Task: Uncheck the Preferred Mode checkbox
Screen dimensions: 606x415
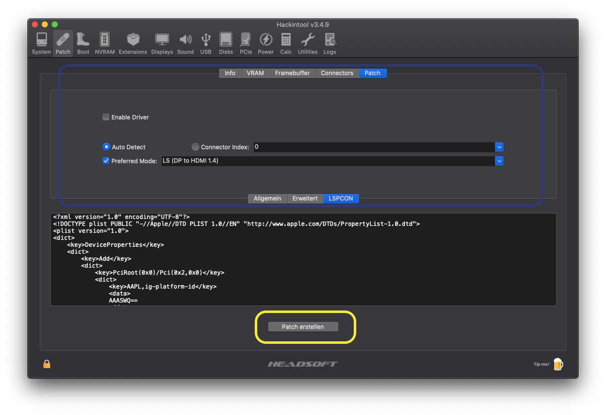Action: point(106,161)
